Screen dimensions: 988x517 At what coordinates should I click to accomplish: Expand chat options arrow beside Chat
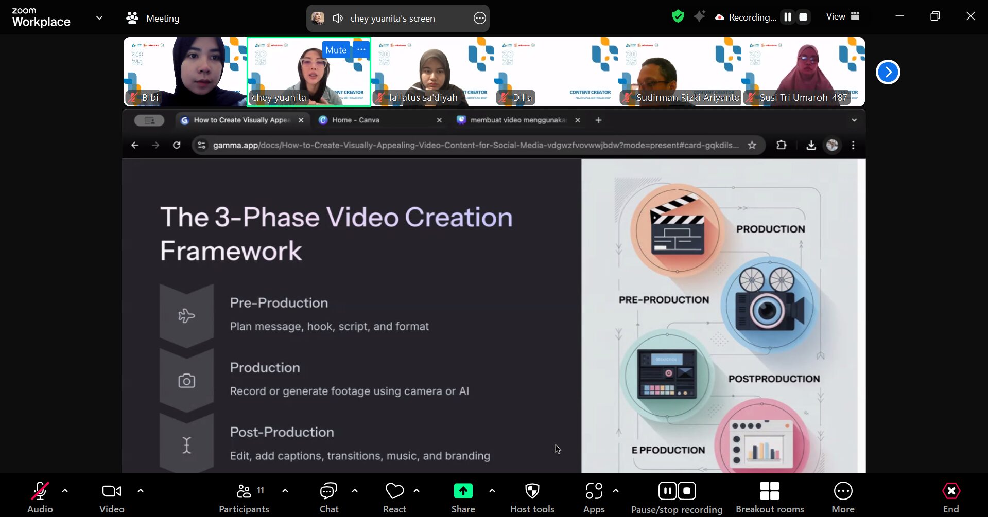coord(355,491)
